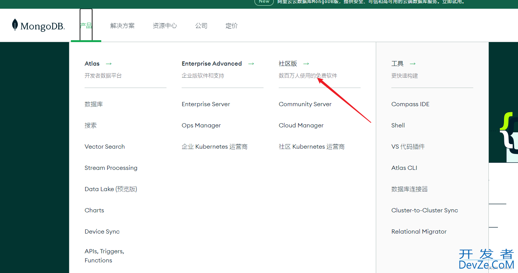Open Ops Manager

pos(201,126)
